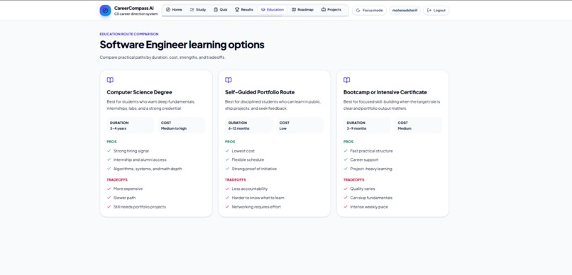Click the CareerCompass AI brand name
This screenshot has width=572, height=275.
[x=134, y=8]
